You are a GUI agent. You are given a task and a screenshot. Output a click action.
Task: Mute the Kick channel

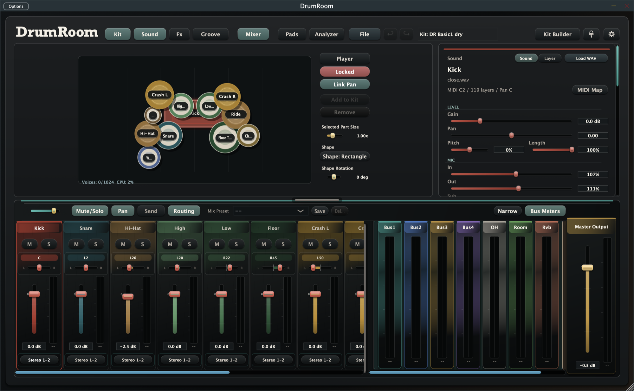coord(29,244)
